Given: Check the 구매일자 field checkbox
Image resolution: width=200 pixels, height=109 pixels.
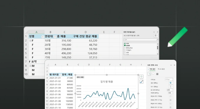Looking at the screenshot, I should tap(125, 50).
